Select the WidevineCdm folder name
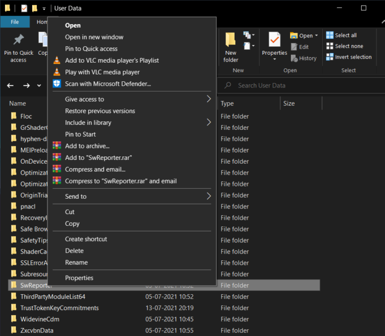 (40, 319)
